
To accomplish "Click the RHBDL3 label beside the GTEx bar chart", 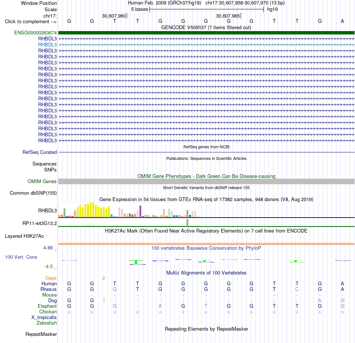I will 47,210.
